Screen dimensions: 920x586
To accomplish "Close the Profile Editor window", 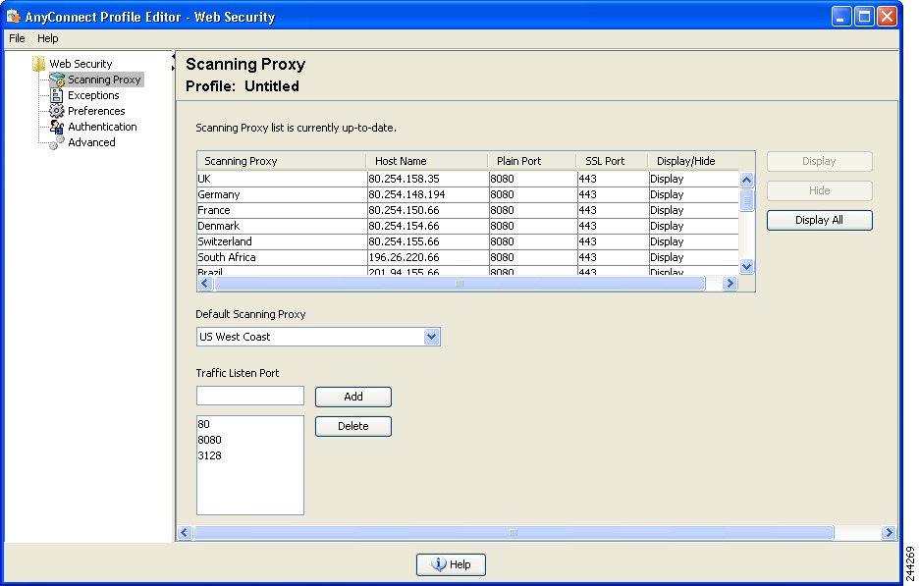I will 887,17.
